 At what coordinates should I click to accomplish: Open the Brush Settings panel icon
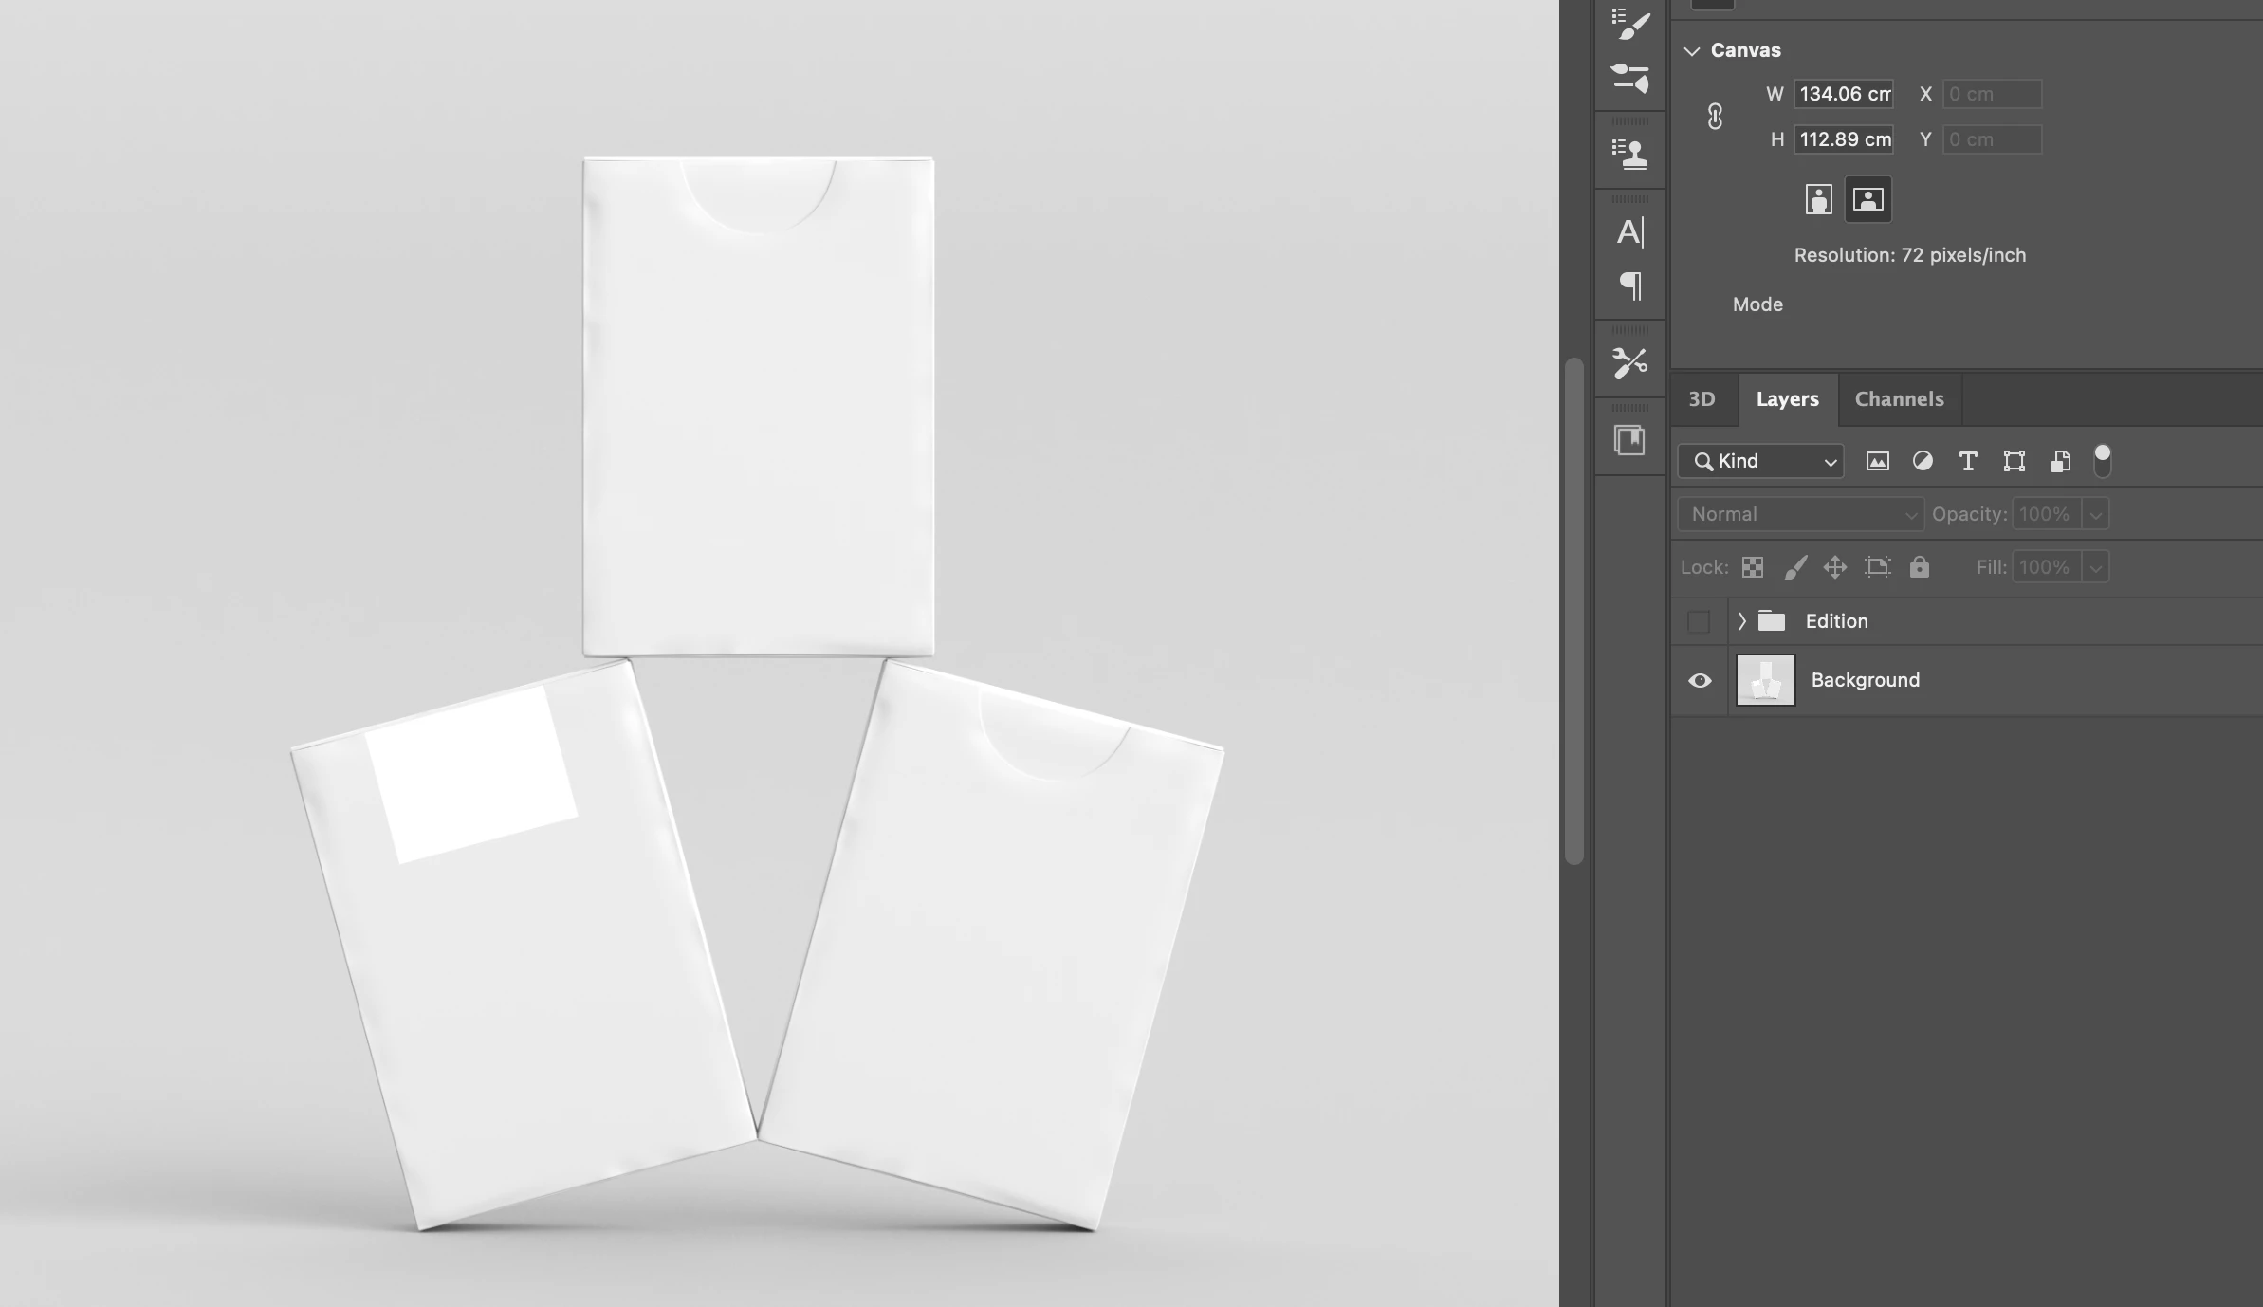click(1630, 26)
